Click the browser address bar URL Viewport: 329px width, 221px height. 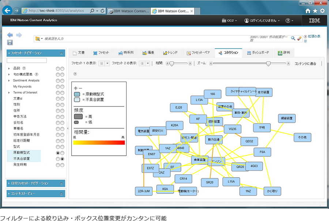click(56, 11)
